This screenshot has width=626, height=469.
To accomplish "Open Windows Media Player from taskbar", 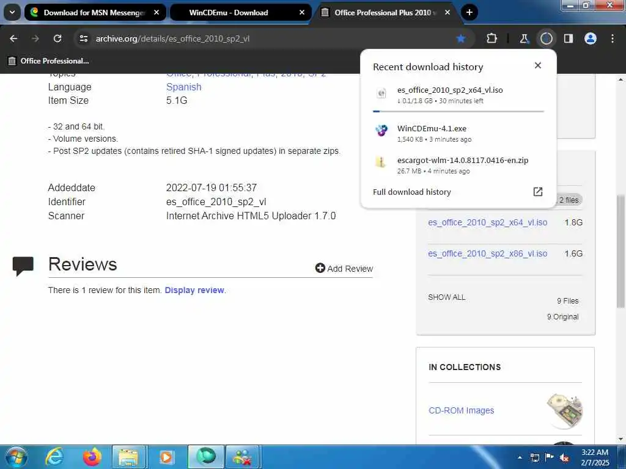I will (166, 457).
